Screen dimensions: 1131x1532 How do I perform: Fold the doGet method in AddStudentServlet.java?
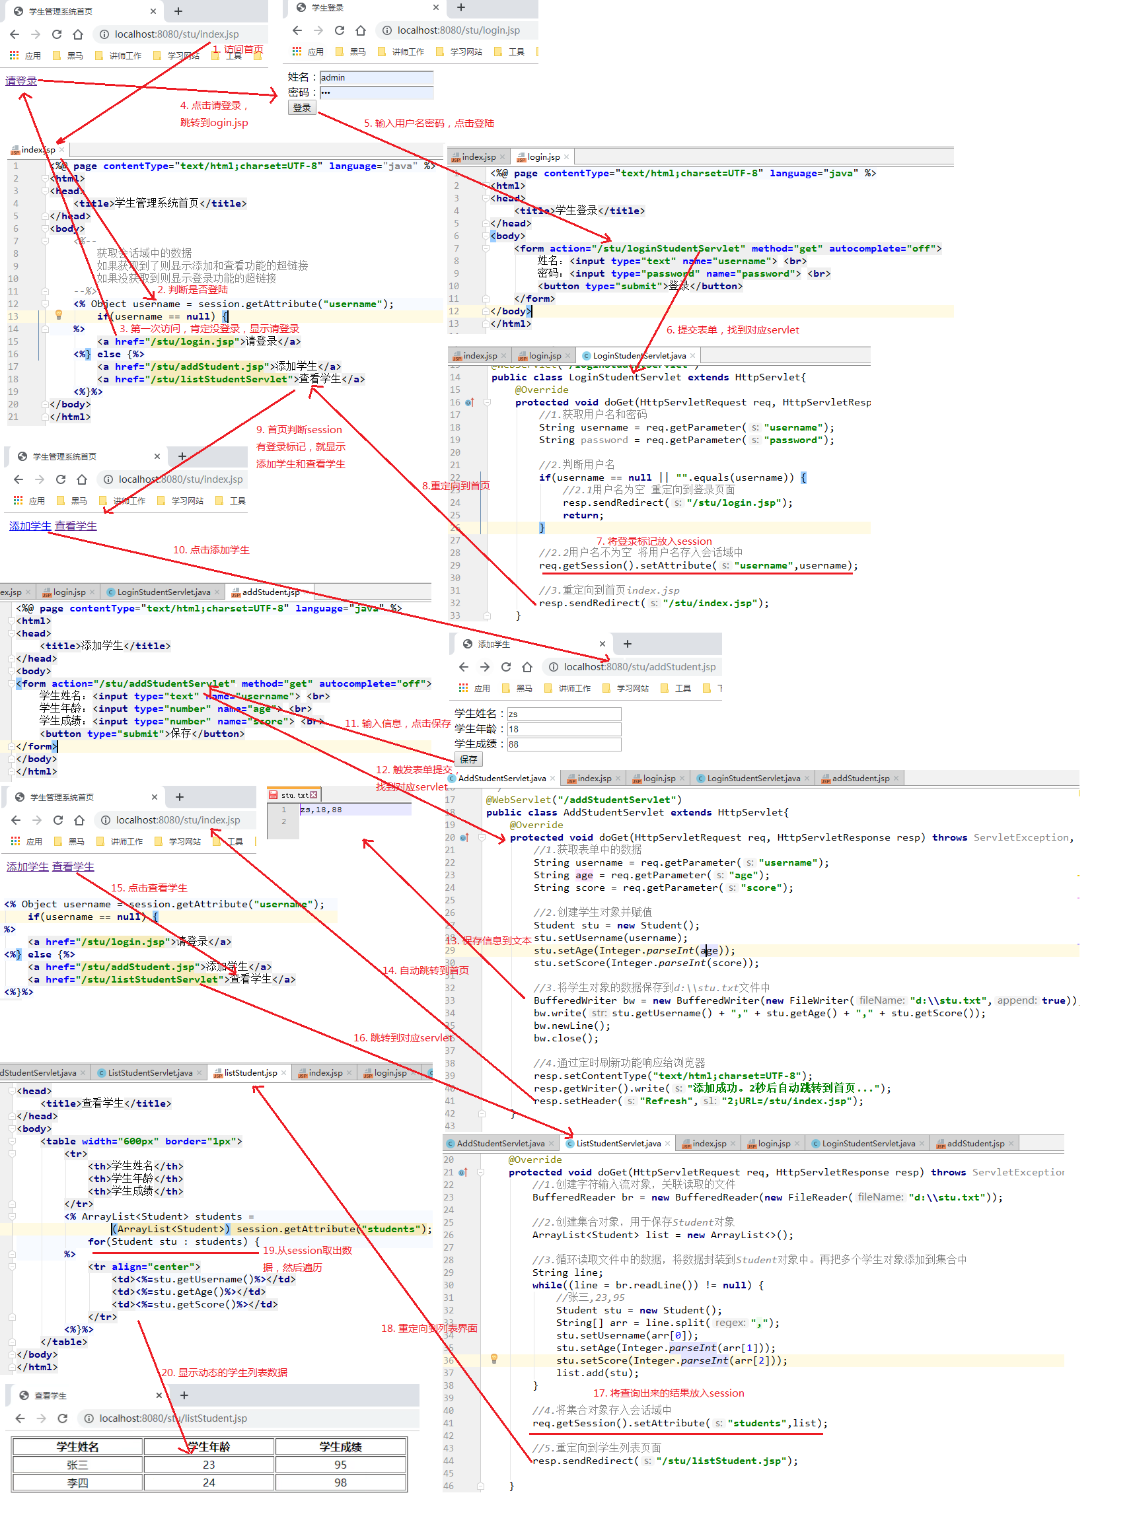(482, 837)
